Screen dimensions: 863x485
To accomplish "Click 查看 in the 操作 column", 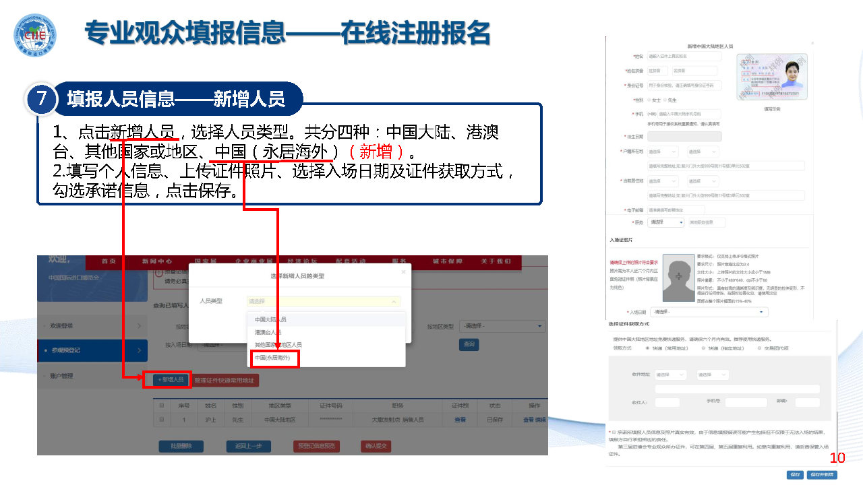I will 529,419.
